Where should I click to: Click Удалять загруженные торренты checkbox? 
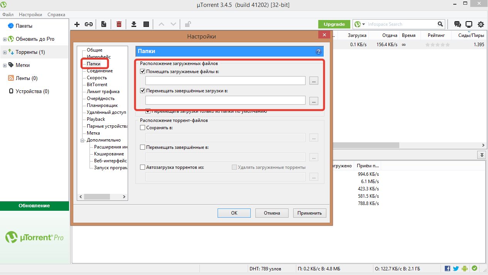(x=234, y=167)
